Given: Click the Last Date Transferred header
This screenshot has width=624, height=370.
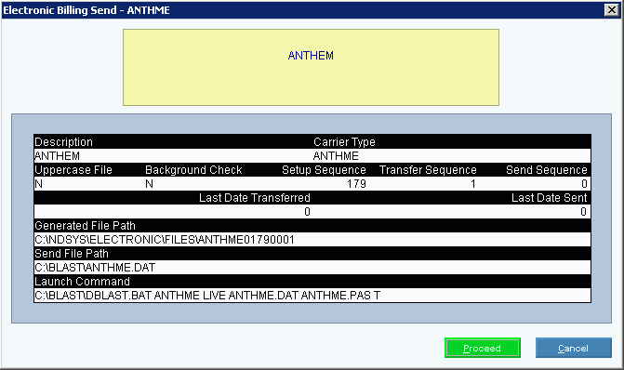Looking at the screenshot, I should pyautogui.click(x=255, y=198).
